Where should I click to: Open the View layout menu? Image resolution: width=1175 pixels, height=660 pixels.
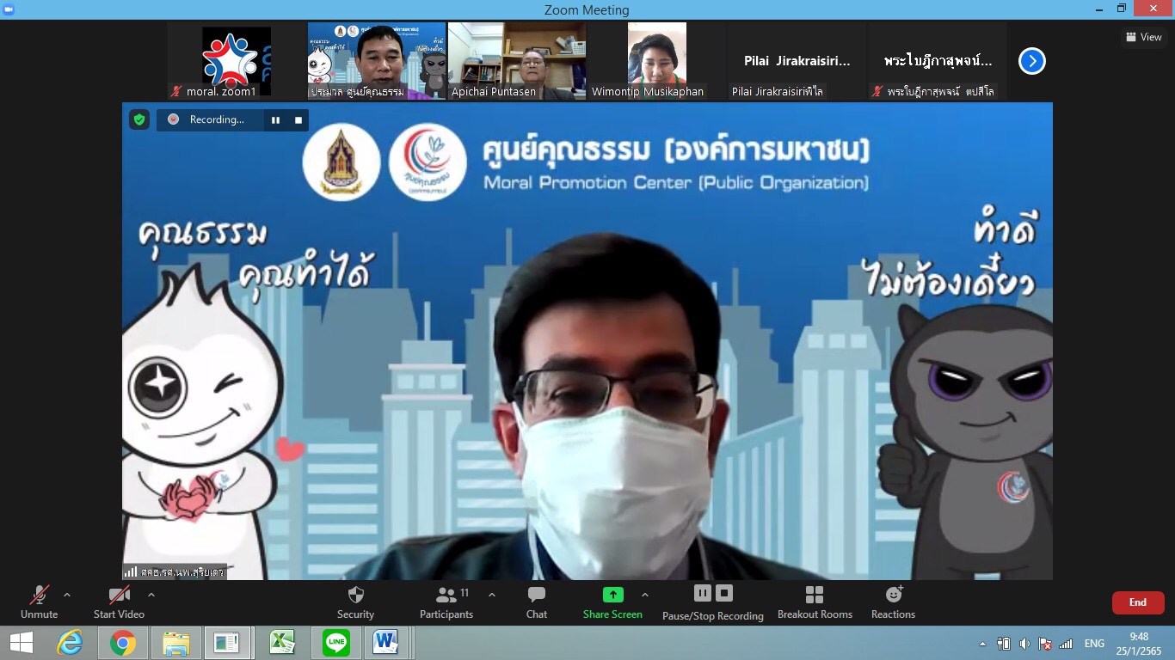tap(1144, 37)
